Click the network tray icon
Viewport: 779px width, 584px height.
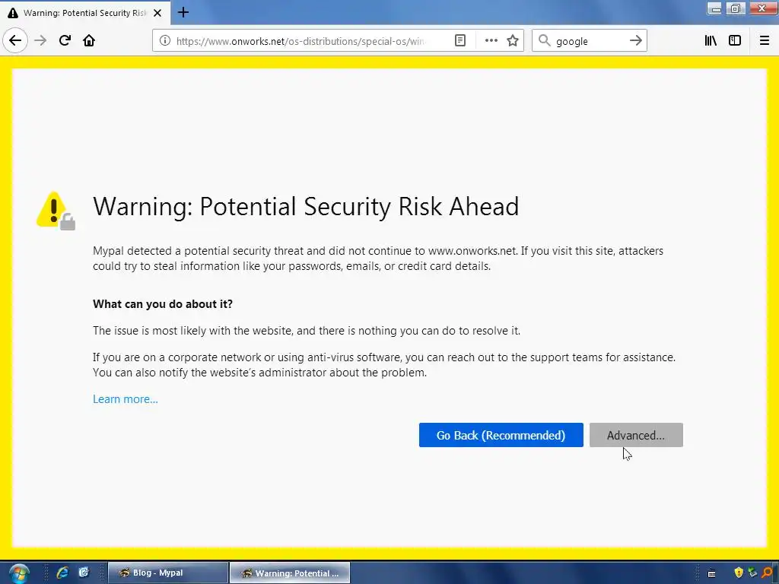(752, 573)
